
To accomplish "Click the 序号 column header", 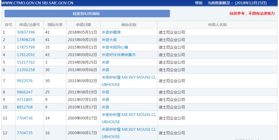I will [x=8, y=25].
